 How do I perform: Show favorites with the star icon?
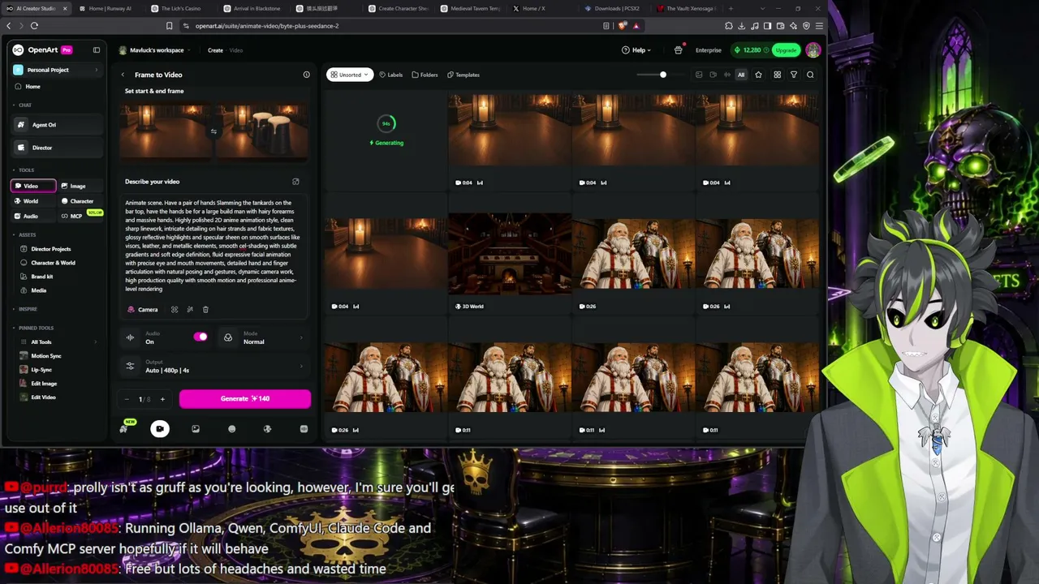click(758, 75)
